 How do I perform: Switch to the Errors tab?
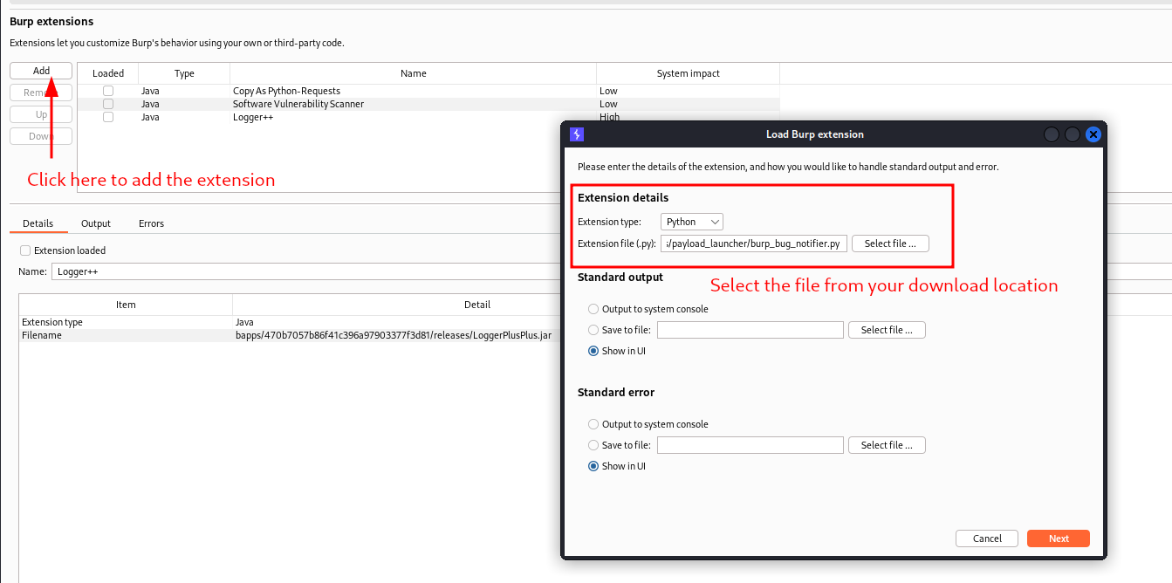click(151, 223)
